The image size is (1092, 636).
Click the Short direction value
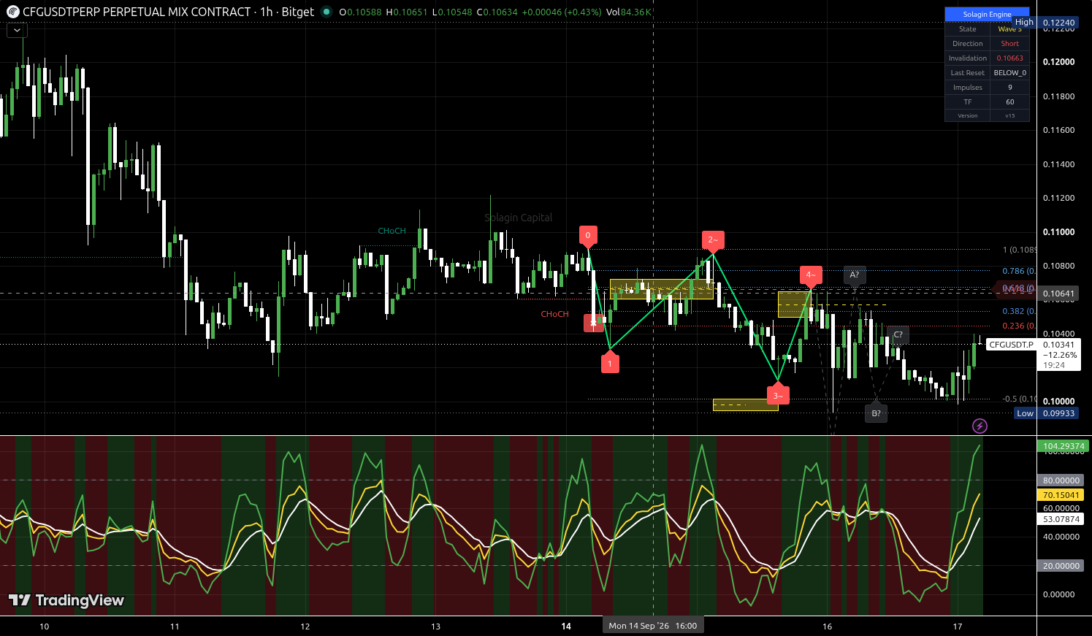coord(1009,44)
